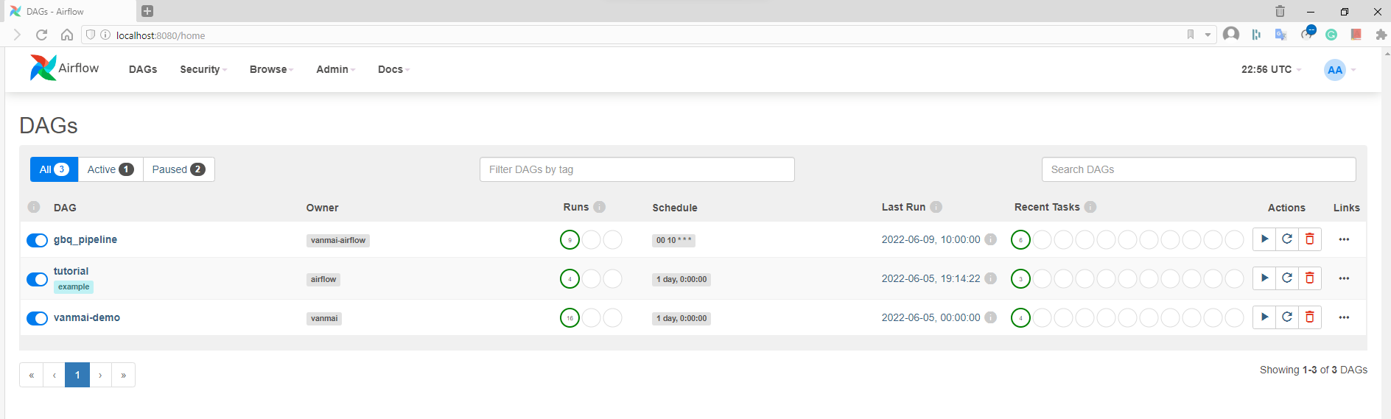This screenshot has width=1391, height=419.
Task: Trigger the gbq_pipeline DAG play button
Action: tap(1264, 239)
